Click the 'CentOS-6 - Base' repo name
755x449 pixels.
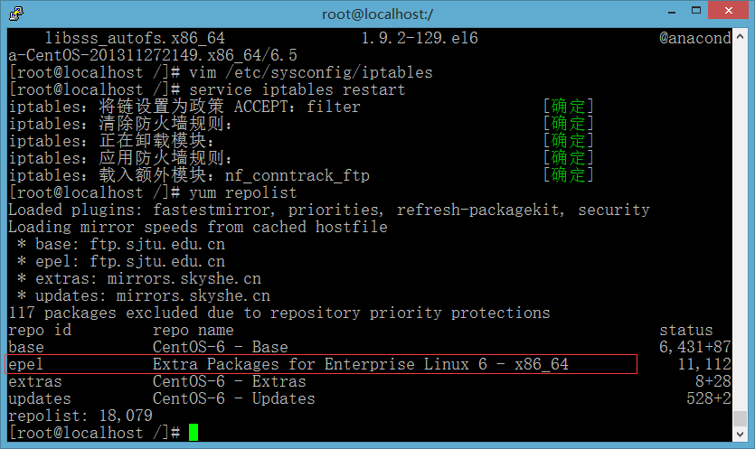point(220,347)
